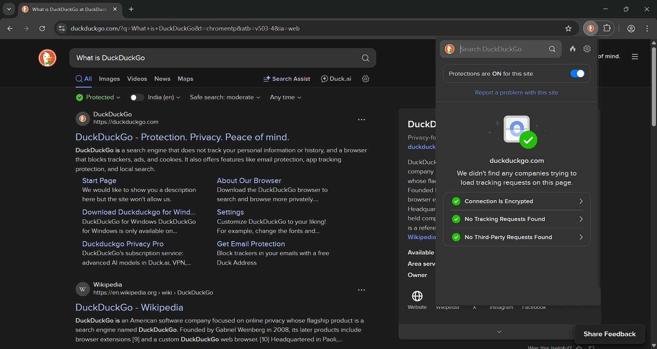Image resolution: width=657 pixels, height=349 pixels.
Task: Open Chrome extensions puzzle icon
Action: pos(607,28)
